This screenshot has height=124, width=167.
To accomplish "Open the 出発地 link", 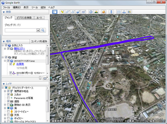I will coord(20,64).
